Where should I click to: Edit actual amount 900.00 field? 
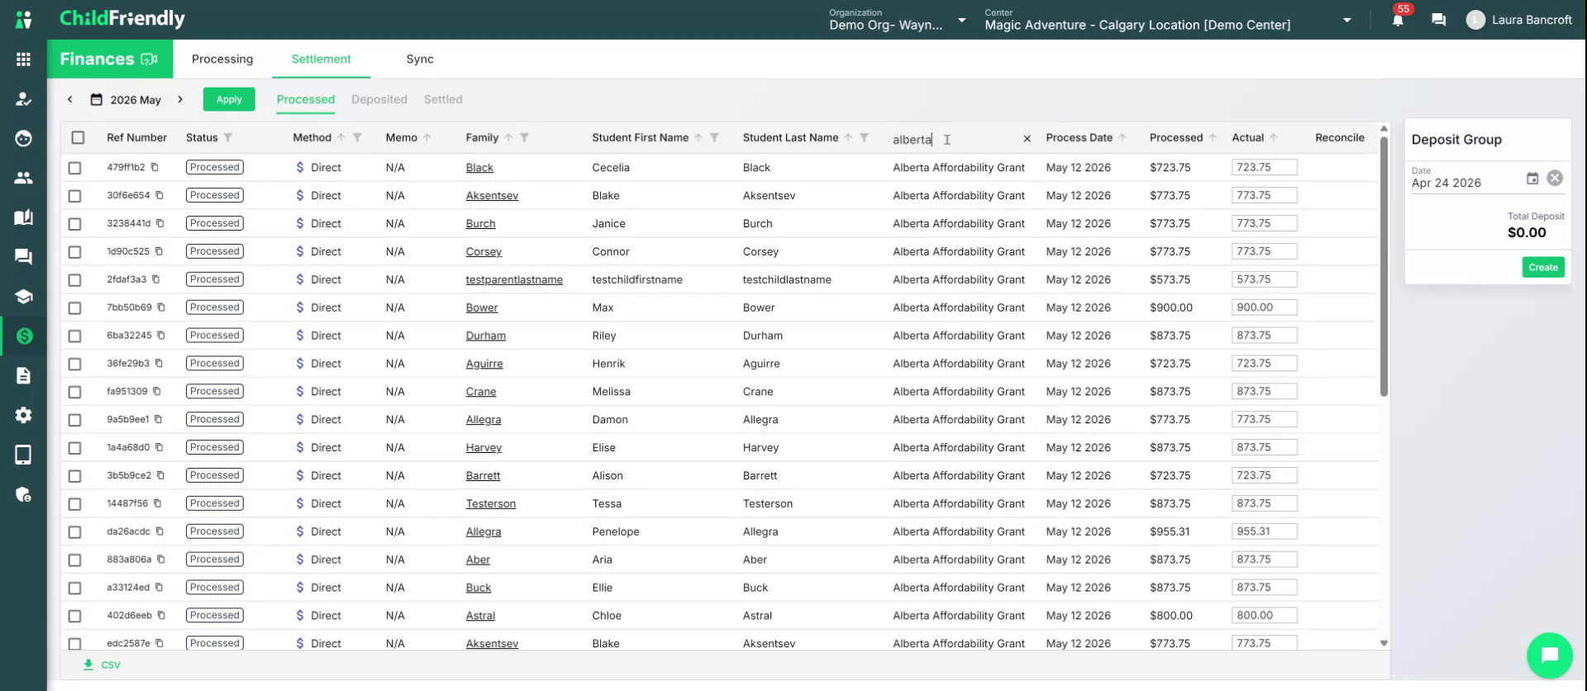pyautogui.click(x=1264, y=307)
